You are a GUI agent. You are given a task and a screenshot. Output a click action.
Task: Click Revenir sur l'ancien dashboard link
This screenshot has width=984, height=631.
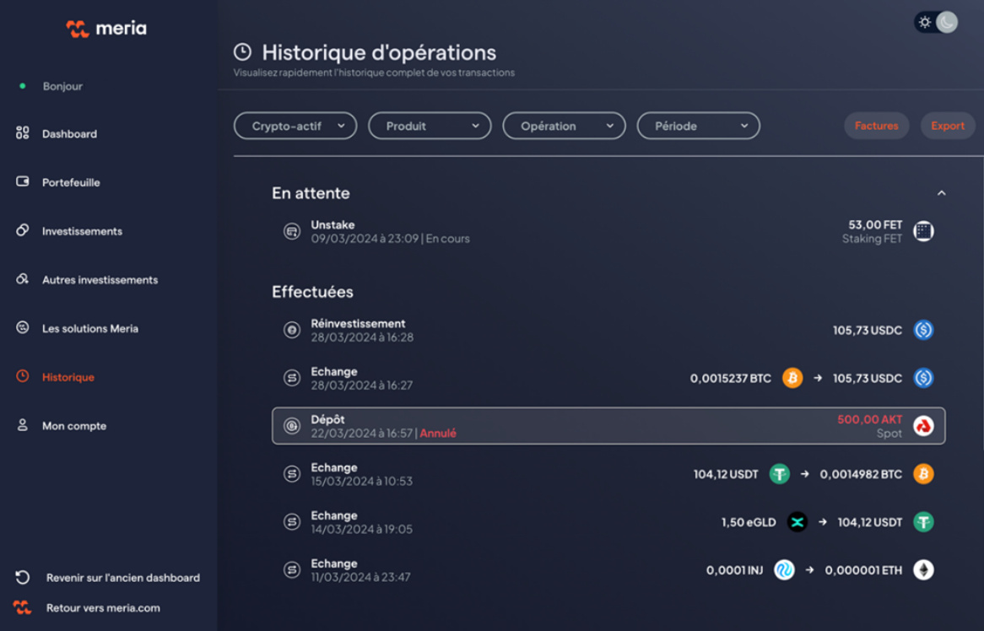[123, 578]
